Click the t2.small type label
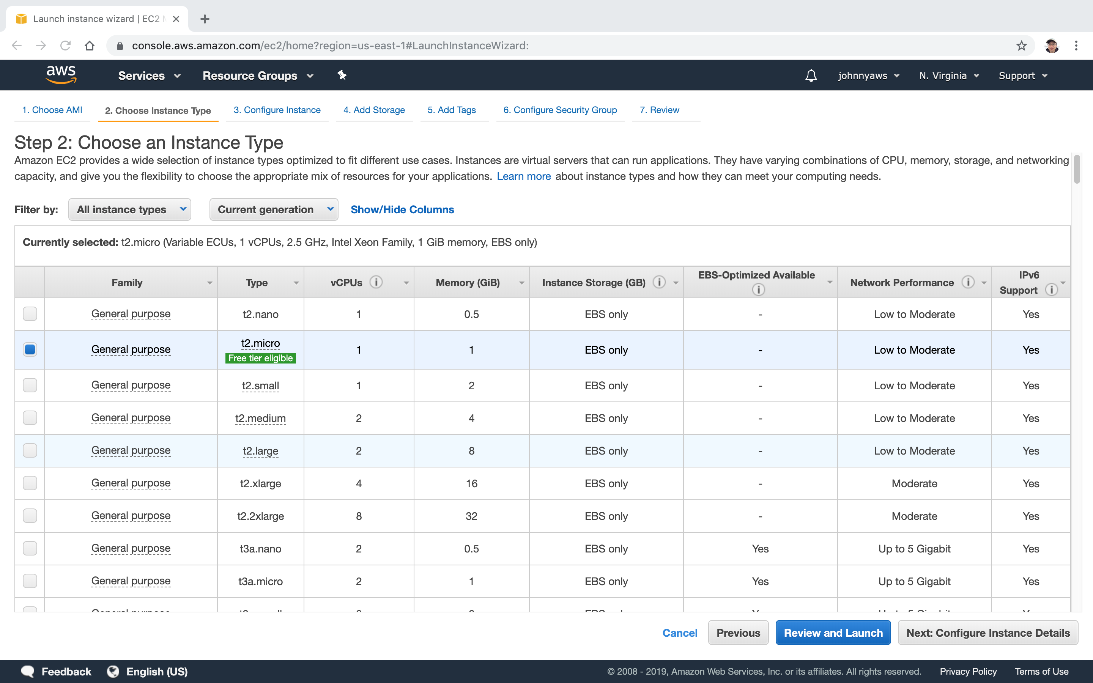This screenshot has height=683, width=1093. click(261, 386)
